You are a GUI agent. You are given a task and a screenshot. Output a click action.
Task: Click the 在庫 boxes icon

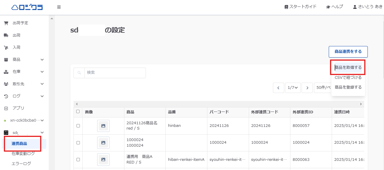6,72
